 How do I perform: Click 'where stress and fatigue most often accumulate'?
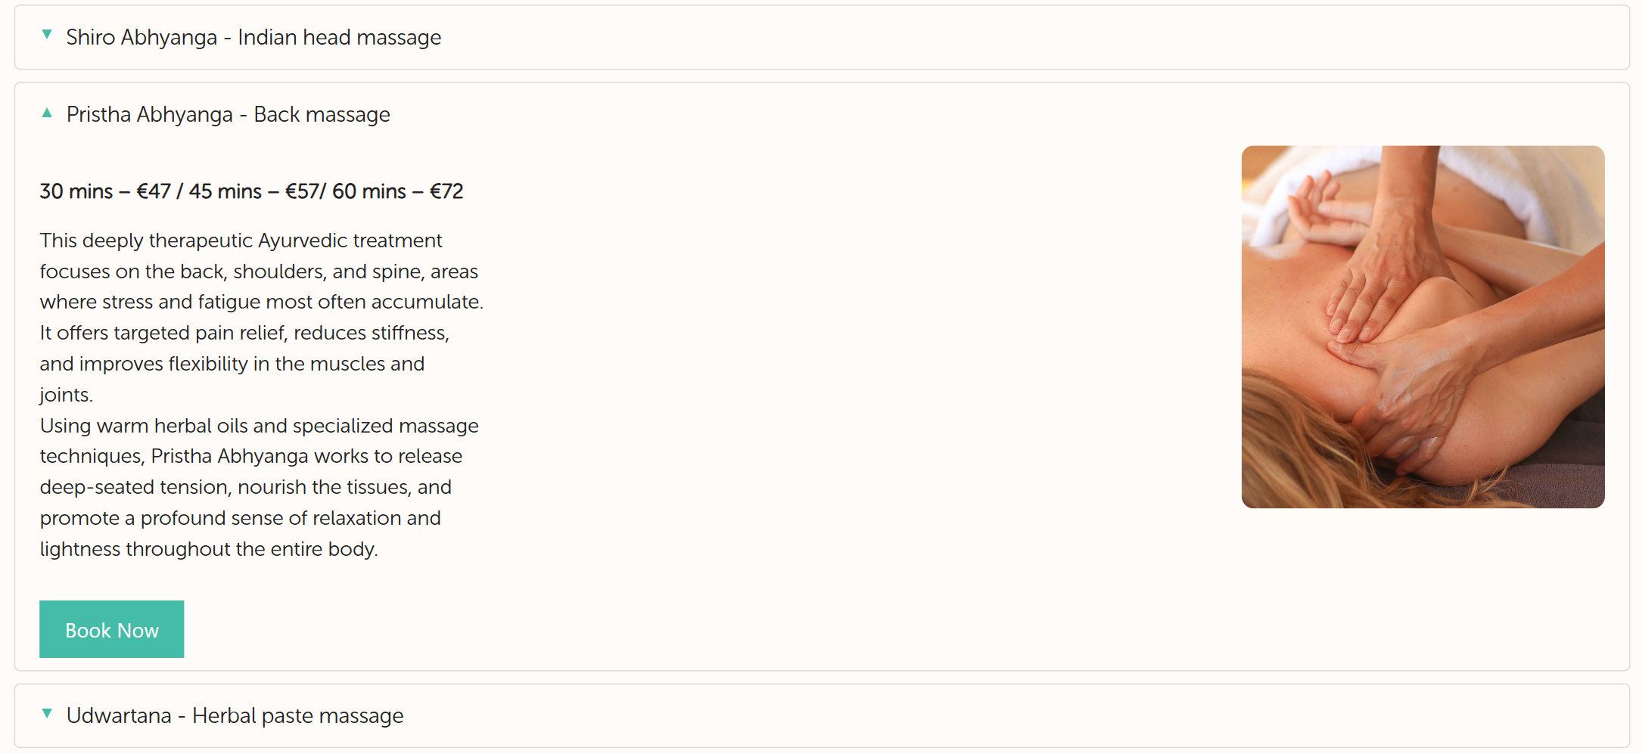click(x=261, y=302)
